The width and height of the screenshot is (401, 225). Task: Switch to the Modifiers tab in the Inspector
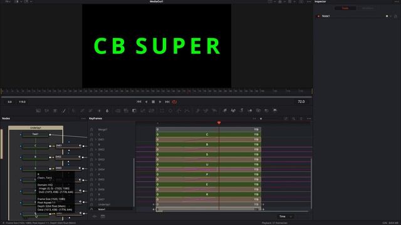(368, 8)
